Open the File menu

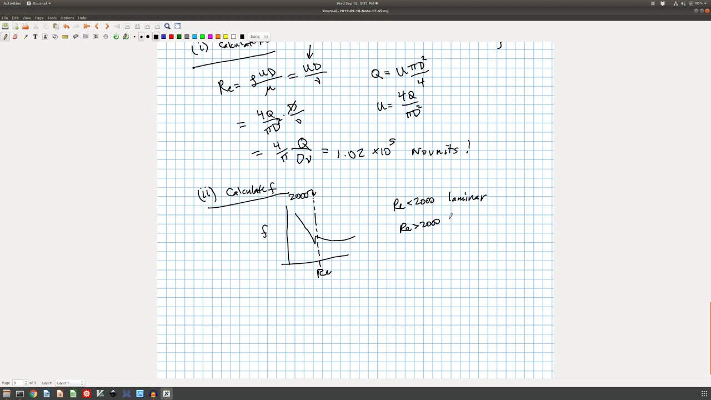point(4,18)
